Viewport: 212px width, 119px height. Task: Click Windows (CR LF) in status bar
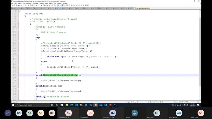178,102
